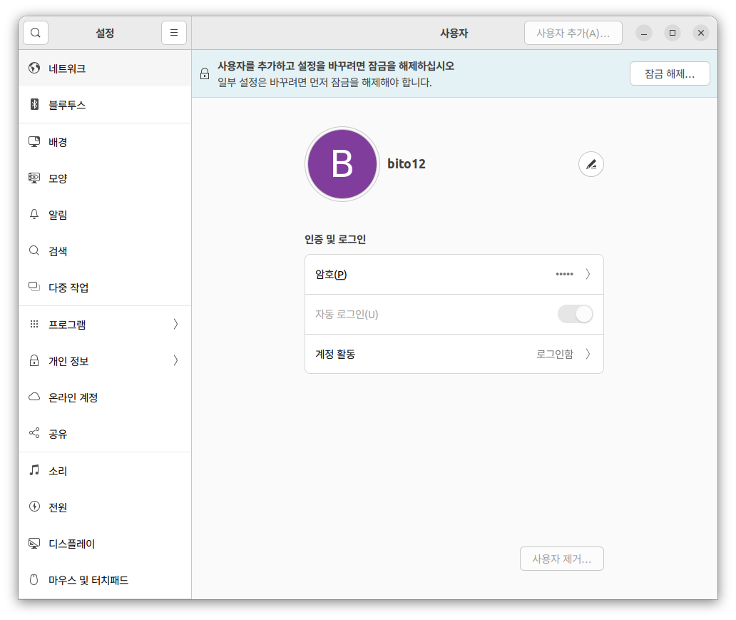Open the 암호(P) password row
736x620 pixels.
click(x=454, y=274)
